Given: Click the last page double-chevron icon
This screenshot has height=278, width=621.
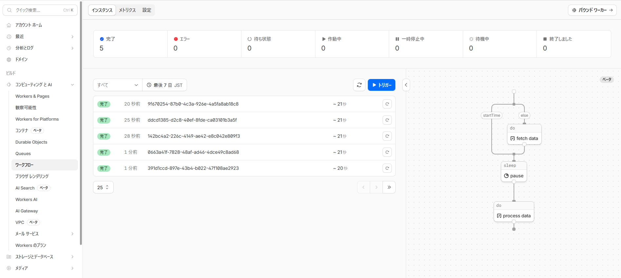Looking at the screenshot, I should (x=389, y=187).
